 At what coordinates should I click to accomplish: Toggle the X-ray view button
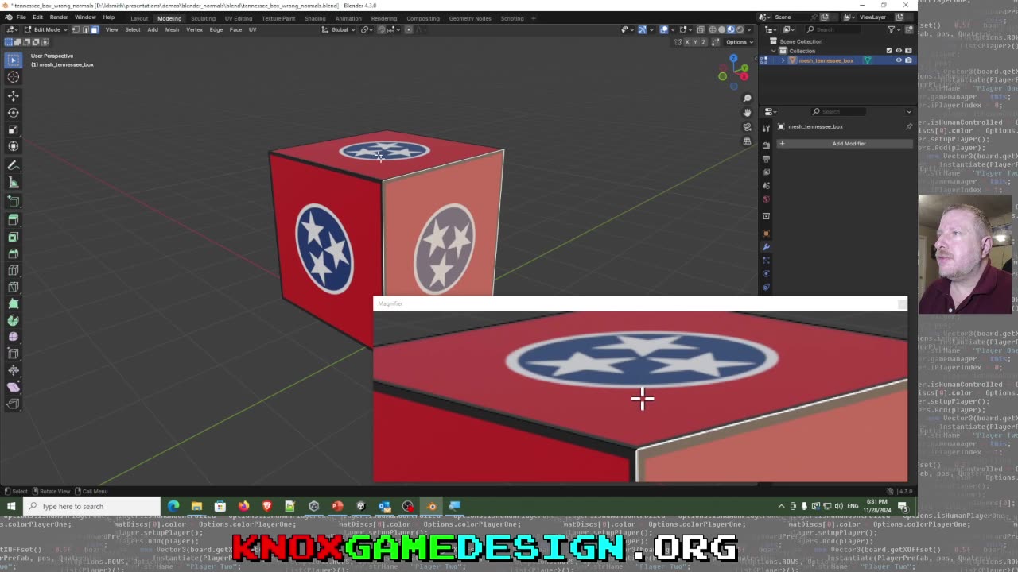[x=701, y=29]
